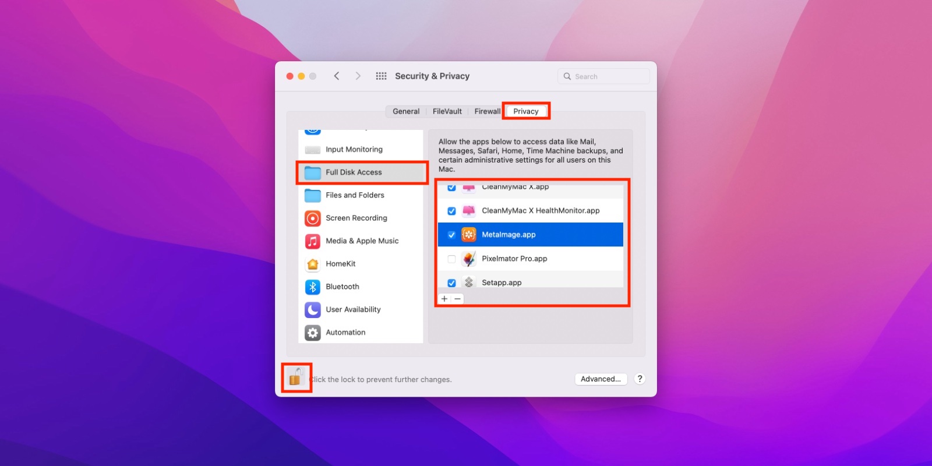
Task: Select CleanMyMac X HealthMonitor.app name
Action: tap(541, 211)
